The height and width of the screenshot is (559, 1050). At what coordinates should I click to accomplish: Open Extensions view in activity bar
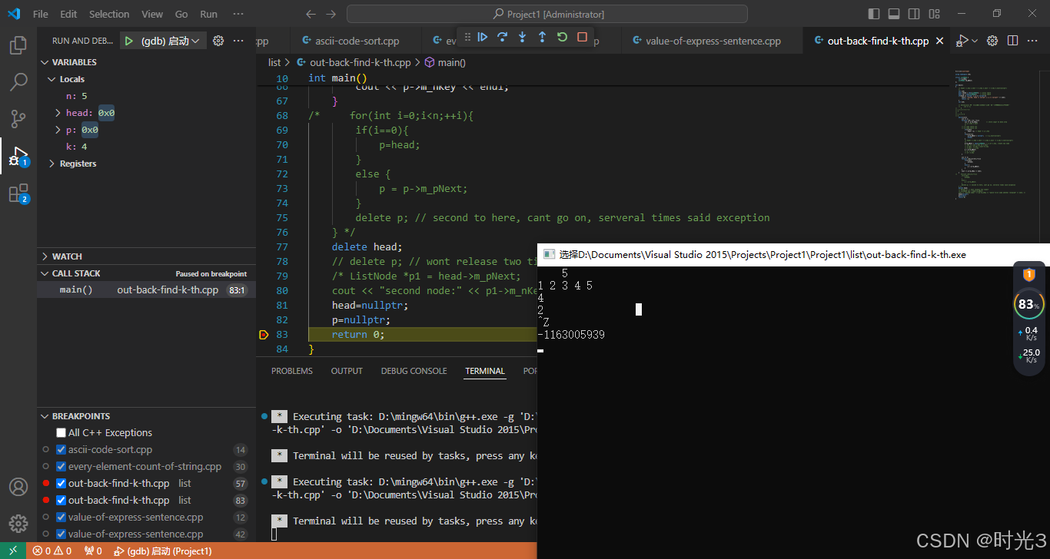click(x=18, y=193)
